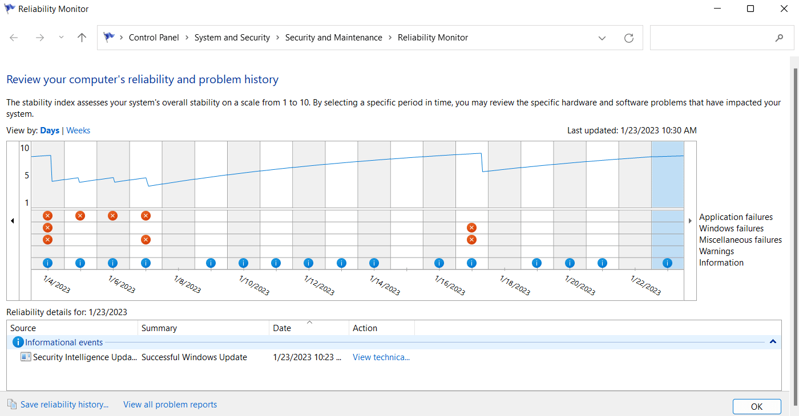This screenshot has width=799, height=416.
Task: Open Security and Maintenance breadcrumb
Action: [x=334, y=38]
